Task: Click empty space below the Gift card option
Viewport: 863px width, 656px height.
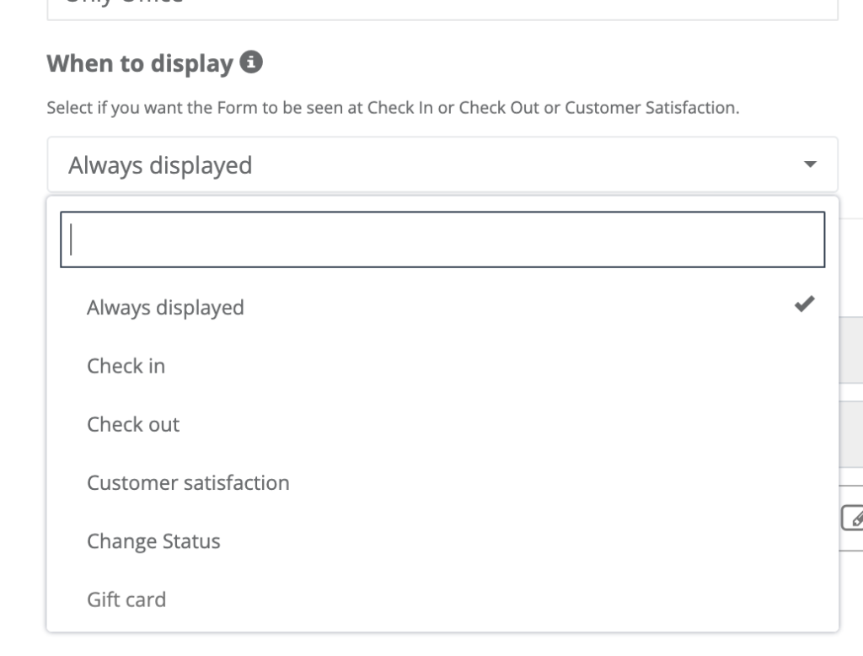Action: (442, 644)
